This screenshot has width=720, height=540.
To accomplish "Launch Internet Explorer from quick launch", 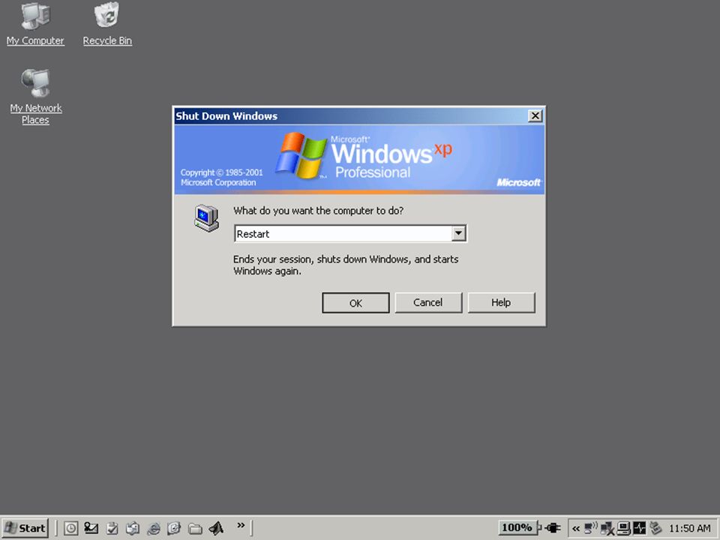I will (153, 528).
